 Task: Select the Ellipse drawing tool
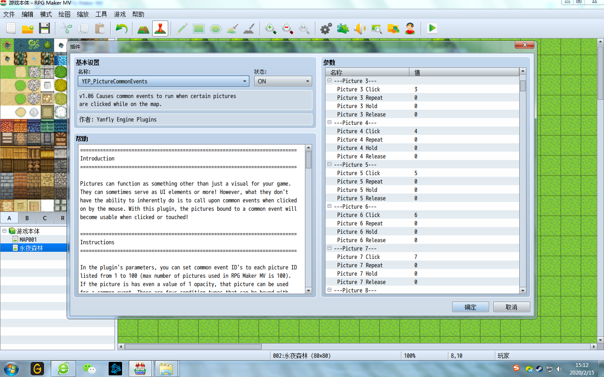tap(216, 28)
